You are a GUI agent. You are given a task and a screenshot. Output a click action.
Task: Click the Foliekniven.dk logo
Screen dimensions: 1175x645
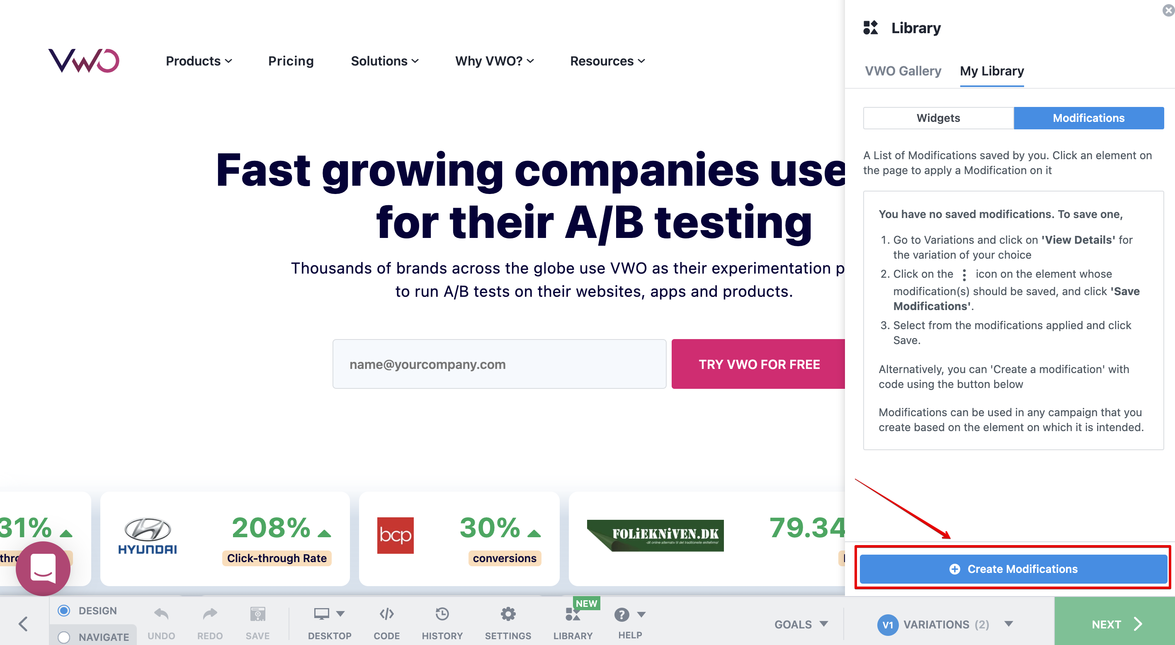click(655, 535)
